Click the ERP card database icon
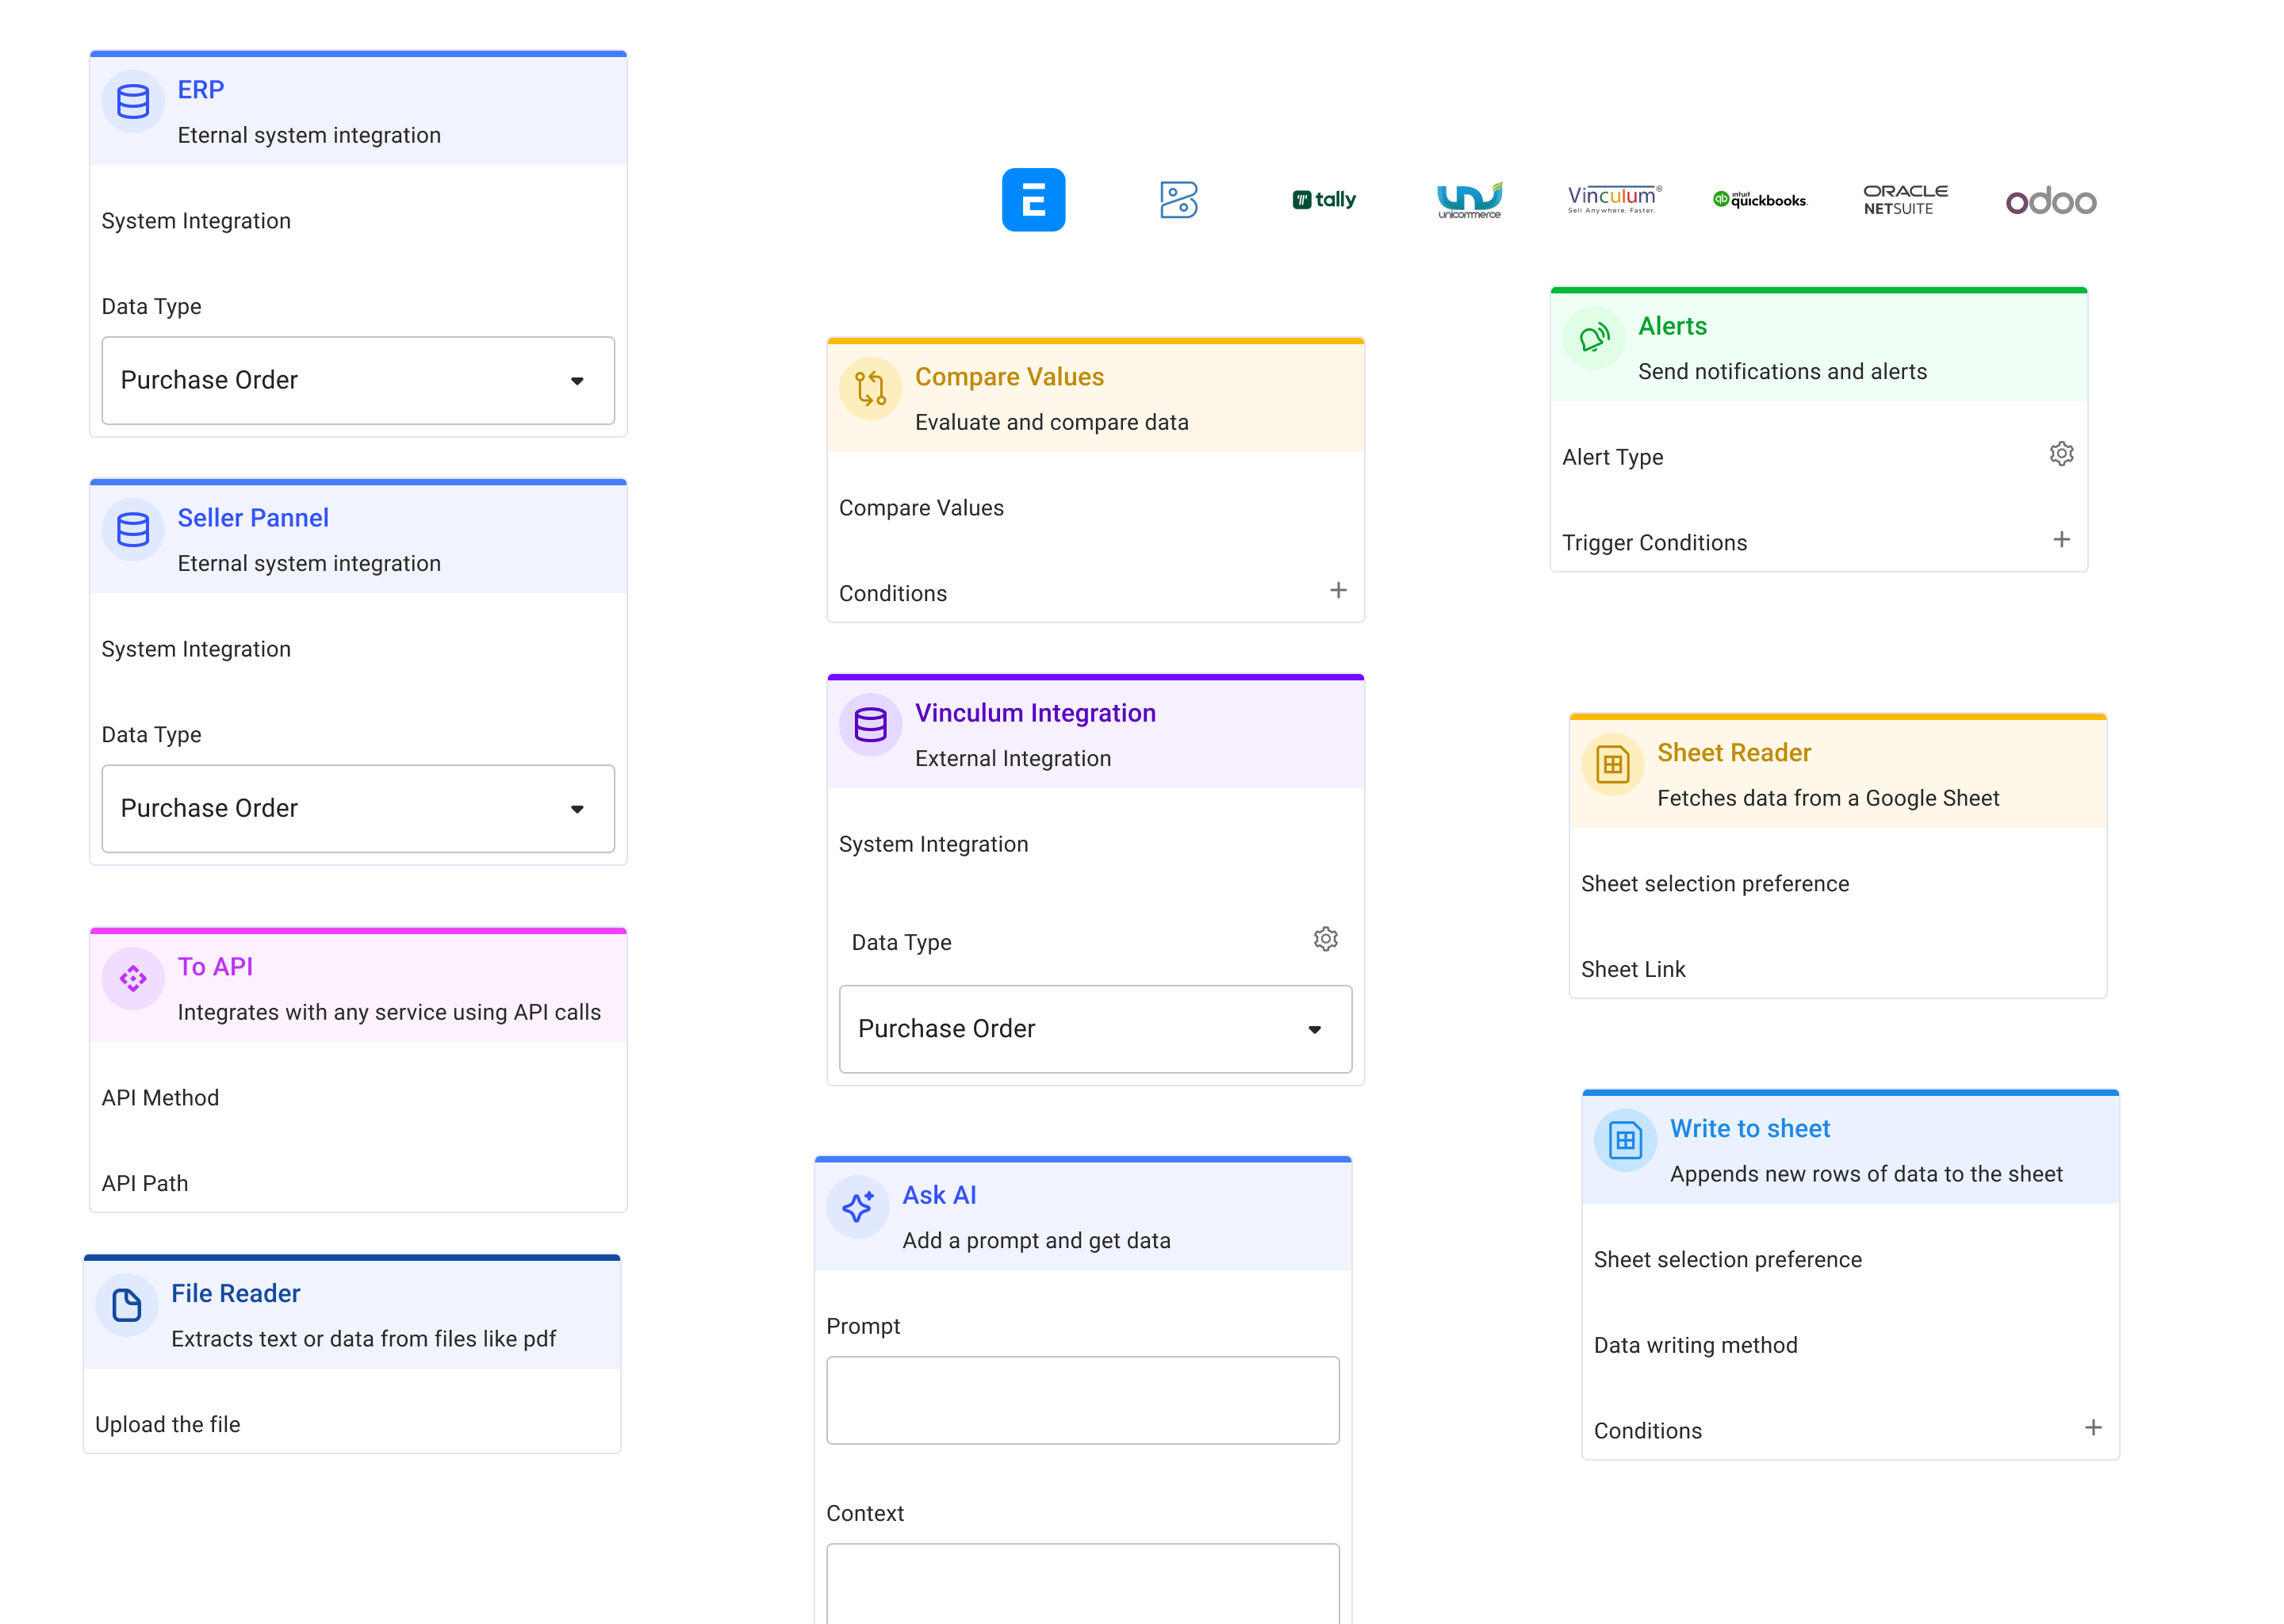 pos(133,101)
